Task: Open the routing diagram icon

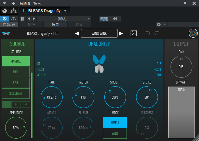Action: [x=13, y=11]
